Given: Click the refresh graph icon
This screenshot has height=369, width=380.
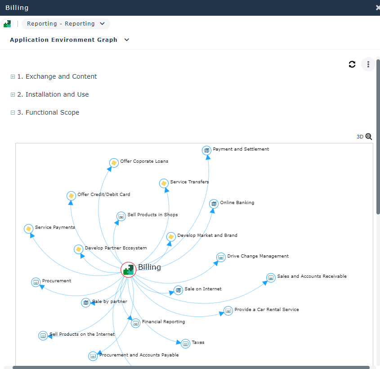Looking at the screenshot, I should pos(352,64).
